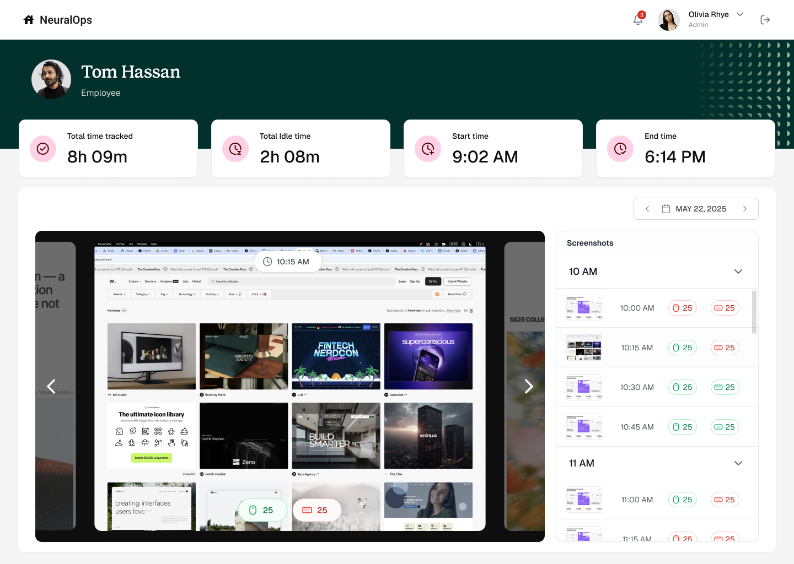Show the previous screenshot in viewer
Image resolution: width=794 pixels, height=564 pixels.
pyautogui.click(x=51, y=387)
